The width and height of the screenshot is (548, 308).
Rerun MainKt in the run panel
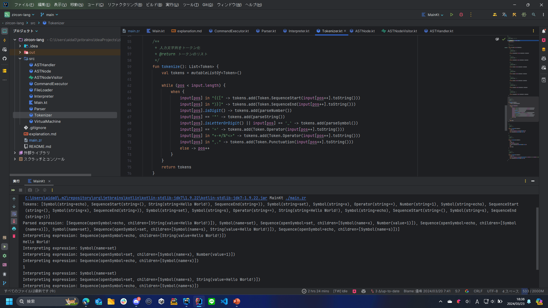[13, 190]
